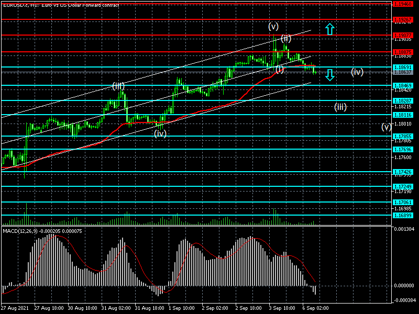The width and height of the screenshot is (419, 314).
Task: Select the forecast (iii) label on the right
Action: coord(340,107)
